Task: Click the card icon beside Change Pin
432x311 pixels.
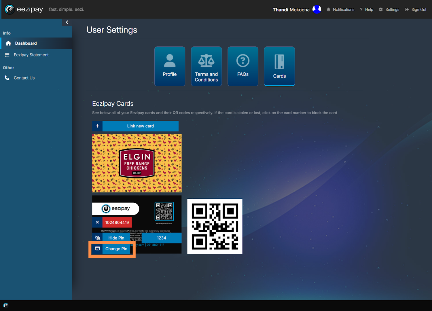Action: tap(97, 249)
